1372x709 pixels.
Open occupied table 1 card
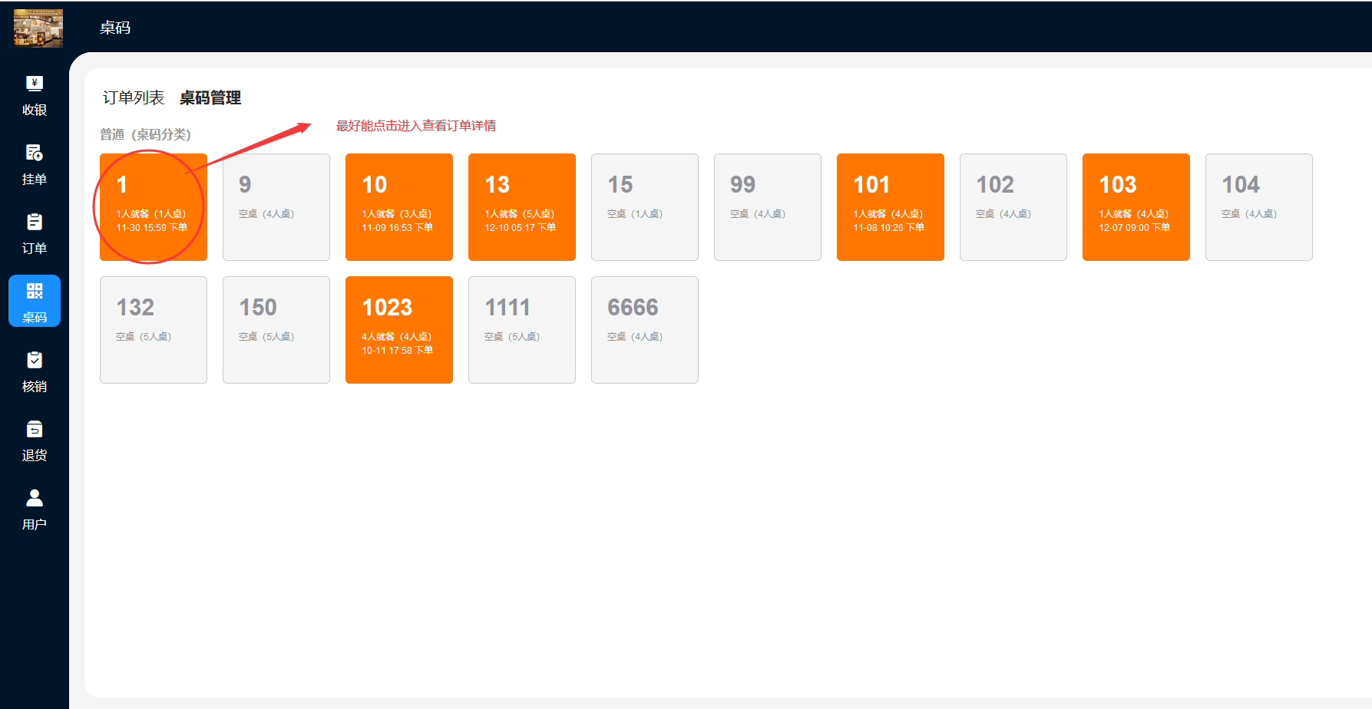(x=154, y=207)
